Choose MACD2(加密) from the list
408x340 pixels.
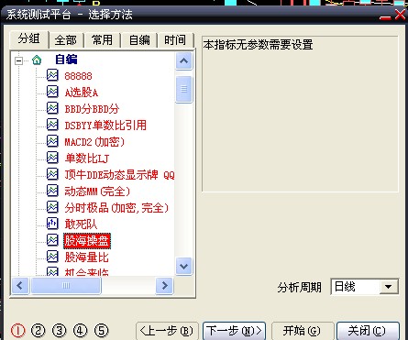tap(94, 142)
